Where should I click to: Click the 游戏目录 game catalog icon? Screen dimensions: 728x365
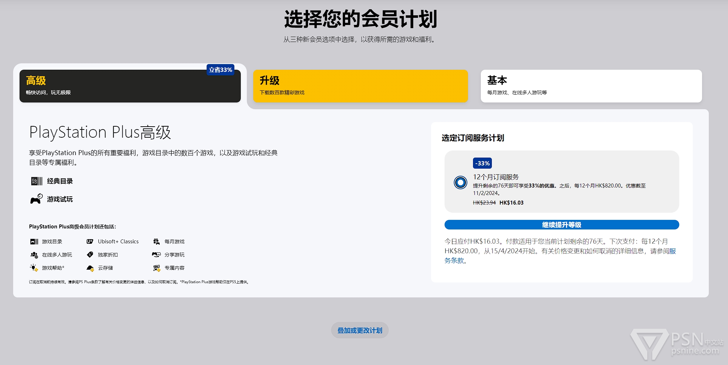click(34, 242)
